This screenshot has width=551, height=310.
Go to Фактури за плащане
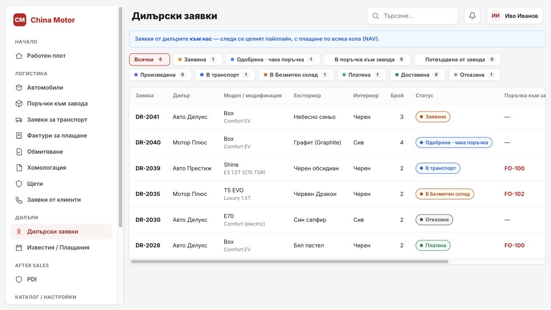point(61,136)
